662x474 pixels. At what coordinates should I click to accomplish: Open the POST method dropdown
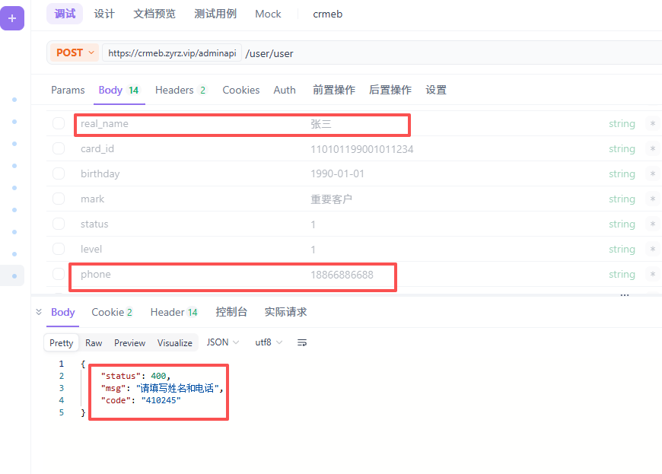point(75,52)
